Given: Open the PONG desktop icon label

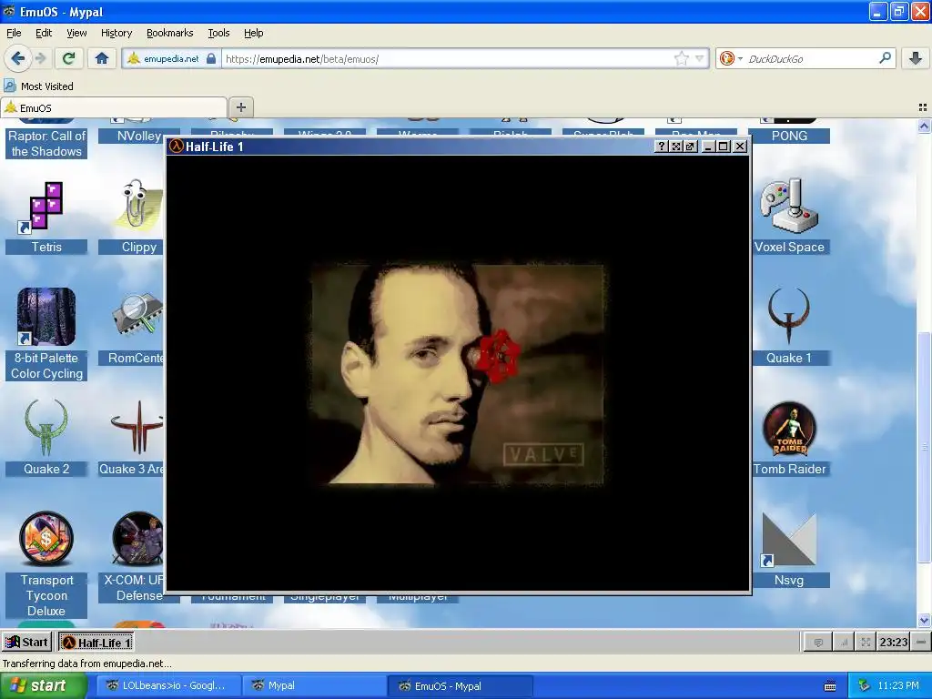Looking at the screenshot, I should (x=789, y=136).
